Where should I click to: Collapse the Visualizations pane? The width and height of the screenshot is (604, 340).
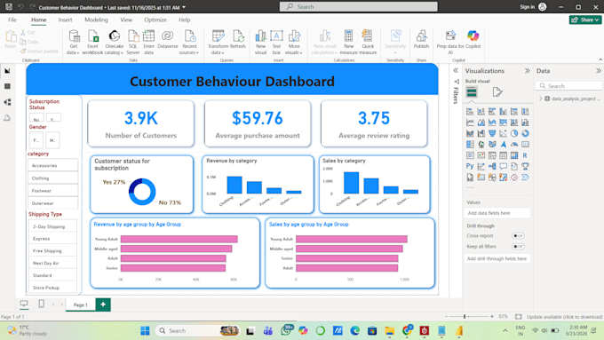pos(528,71)
